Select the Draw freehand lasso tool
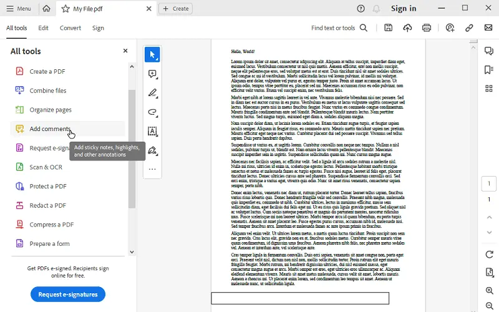The image size is (499, 312). pyautogui.click(x=152, y=112)
